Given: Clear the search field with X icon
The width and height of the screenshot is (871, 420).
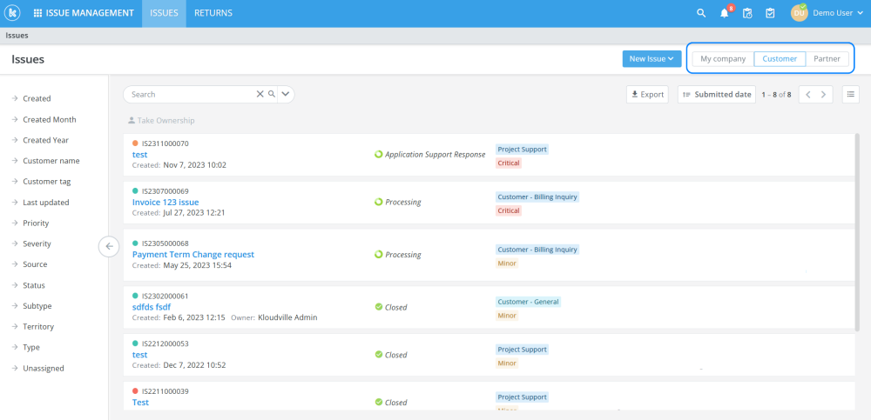Looking at the screenshot, I should pyautogui.click(x=260, y=94).
